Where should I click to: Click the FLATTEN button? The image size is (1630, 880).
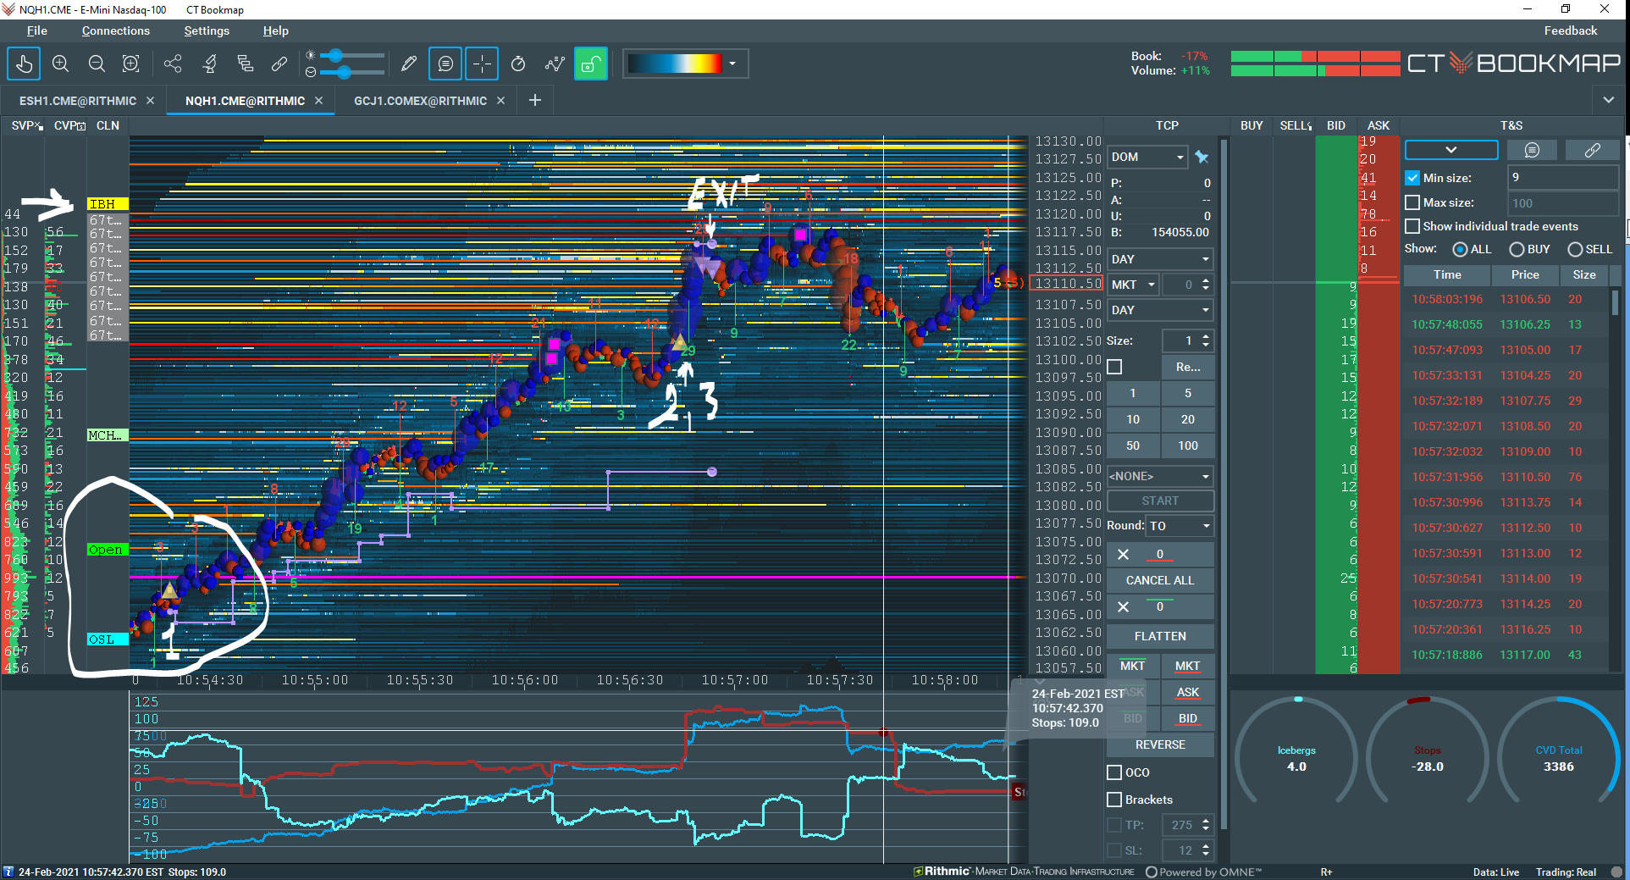pyautogui.click(x=1160, y=636)
